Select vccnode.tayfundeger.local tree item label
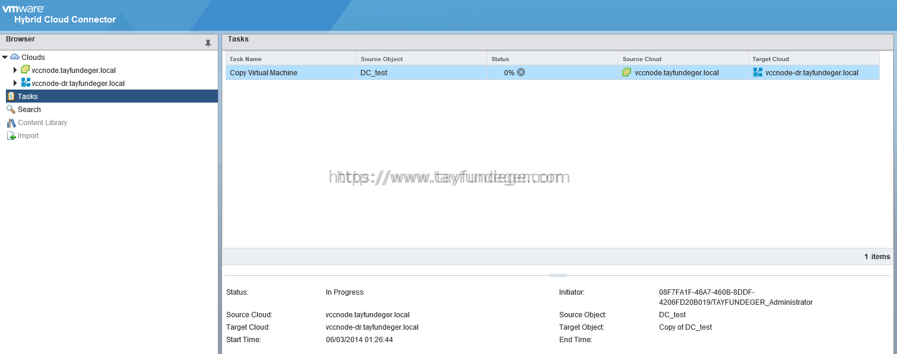The height and width of the screenshot is (354, 897). point(74,71)
